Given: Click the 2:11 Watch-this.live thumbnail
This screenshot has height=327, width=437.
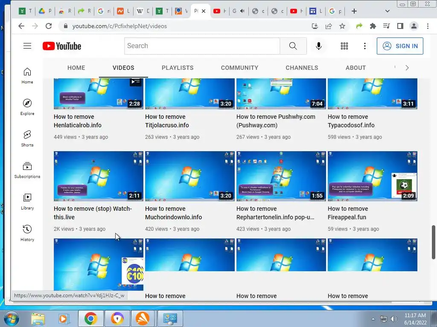Looking at the screenshot, I should [99, 176].
